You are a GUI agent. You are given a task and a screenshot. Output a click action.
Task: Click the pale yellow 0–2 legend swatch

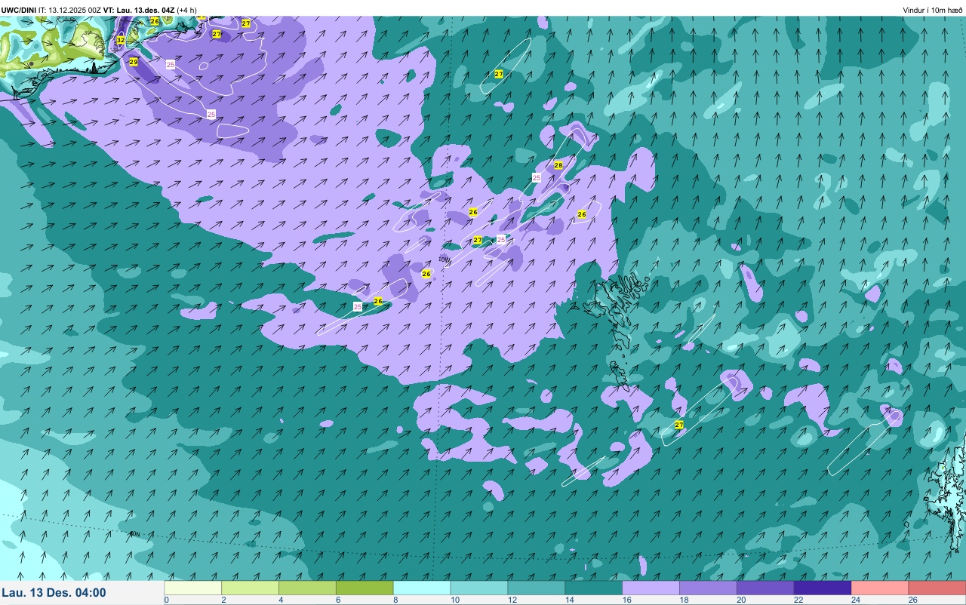click(193, 588)
